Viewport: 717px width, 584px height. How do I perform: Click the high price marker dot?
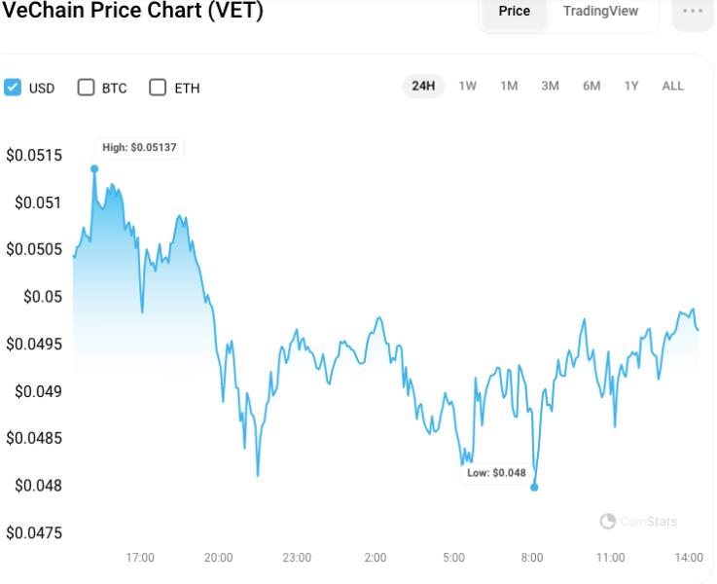[94, 168]
